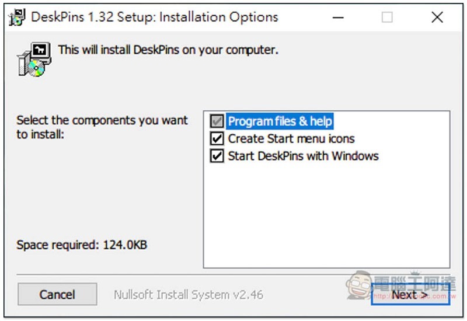Click the Nullsoft Install System v2.46 text
This screenshot has width=467, height=321.
(x=189, y=295)
